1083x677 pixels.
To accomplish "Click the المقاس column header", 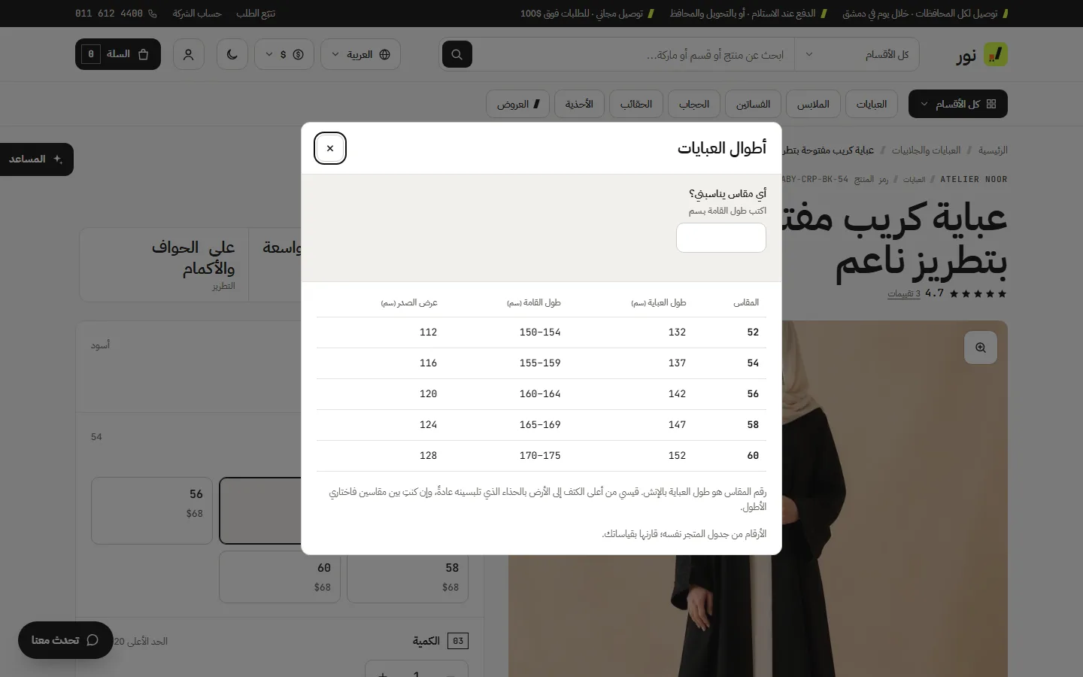I will (x=746, y=302).
